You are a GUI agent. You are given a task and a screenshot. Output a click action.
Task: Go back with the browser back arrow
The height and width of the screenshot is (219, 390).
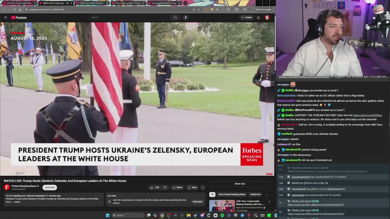pyautogui.click(x=4, y=9)
